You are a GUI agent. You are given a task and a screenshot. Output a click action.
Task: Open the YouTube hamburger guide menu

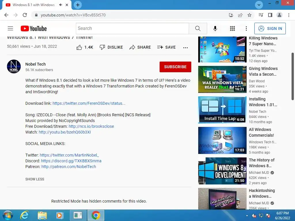pyautogui.click(x=10, y=28)
